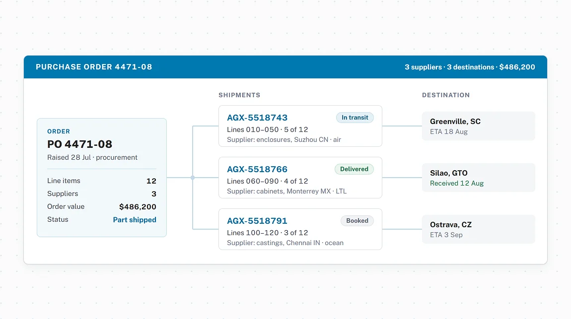This screenshot has height=319, width=571.
Task: Click the PO 4471-08 order heading
Action: 80,144
